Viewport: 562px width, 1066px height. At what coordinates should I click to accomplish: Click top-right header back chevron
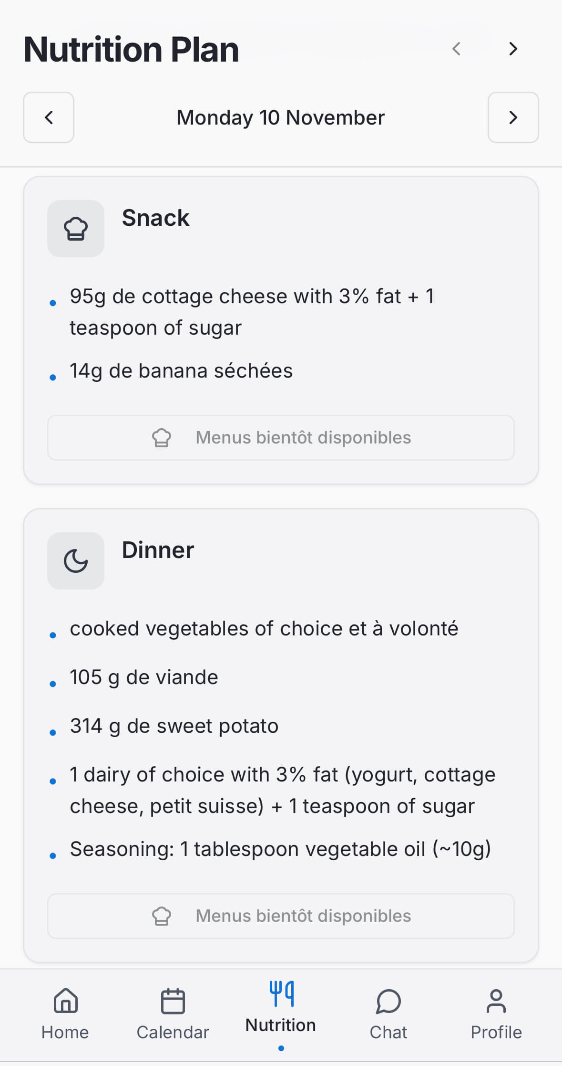tap(456, 49)
